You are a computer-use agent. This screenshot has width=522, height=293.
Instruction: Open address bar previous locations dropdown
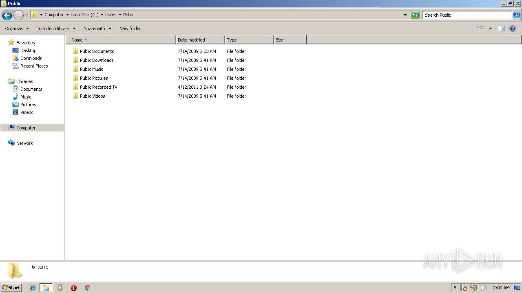405,15
